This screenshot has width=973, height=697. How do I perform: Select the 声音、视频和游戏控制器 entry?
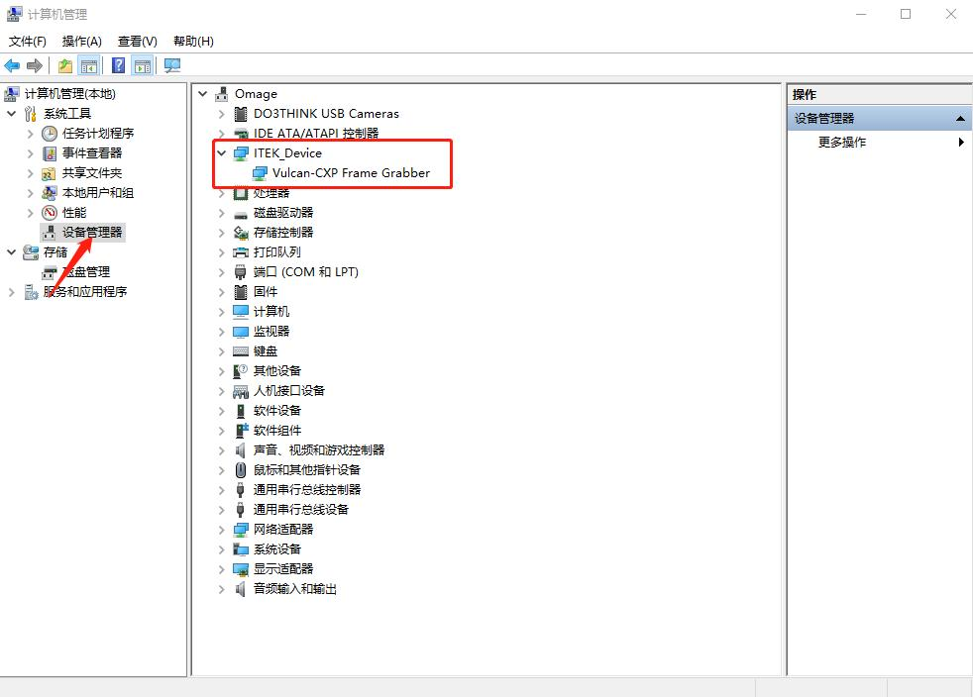point(319,450)
